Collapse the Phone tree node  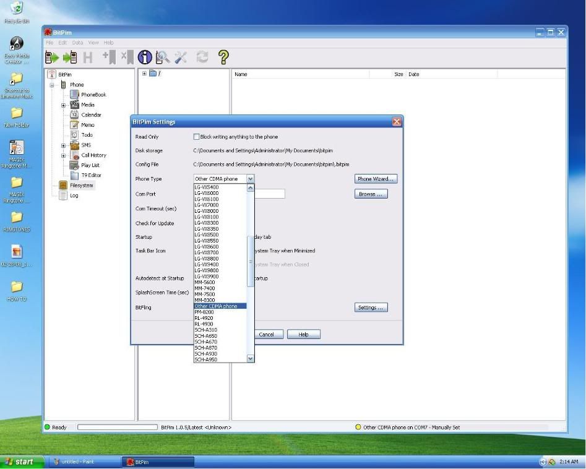[52, 85]
